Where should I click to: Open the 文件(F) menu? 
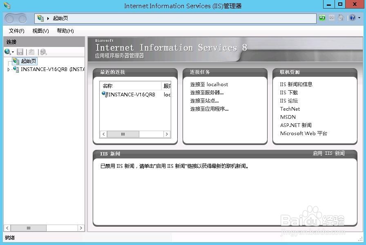click(17, 31)
